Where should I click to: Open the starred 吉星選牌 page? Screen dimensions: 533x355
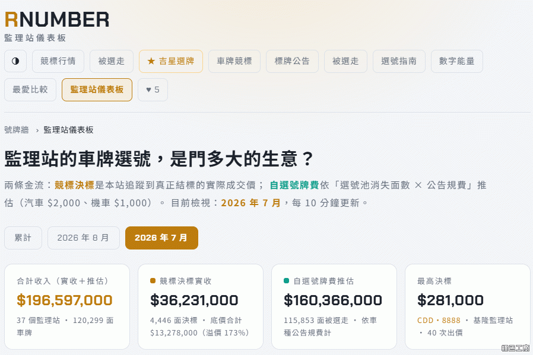pos(170,61)
